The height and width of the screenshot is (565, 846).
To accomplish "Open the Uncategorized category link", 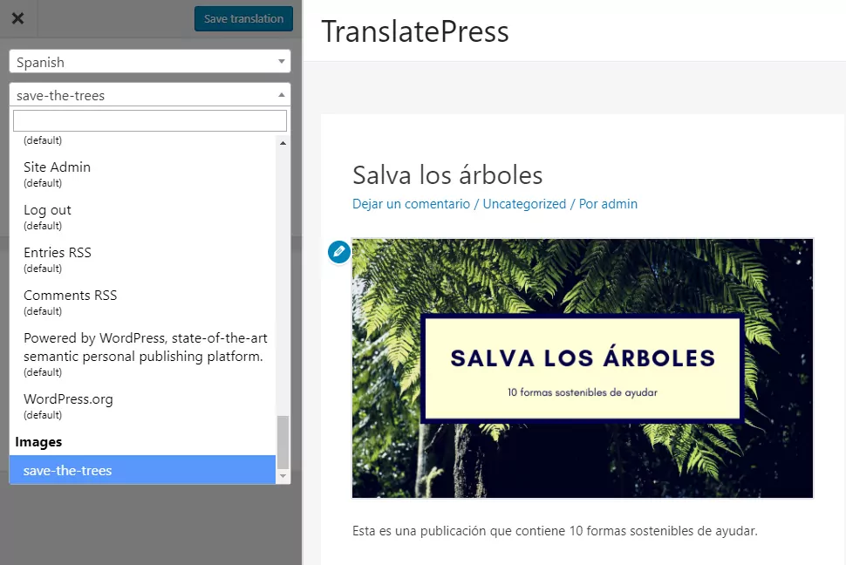I will (524, 204).
